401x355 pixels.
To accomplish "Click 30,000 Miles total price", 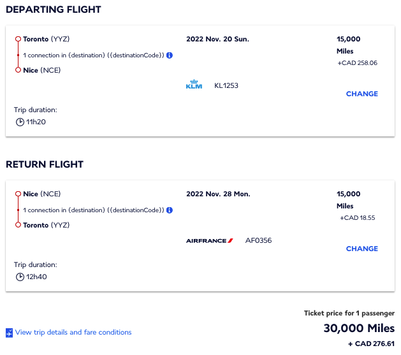I will coord(359,328).
